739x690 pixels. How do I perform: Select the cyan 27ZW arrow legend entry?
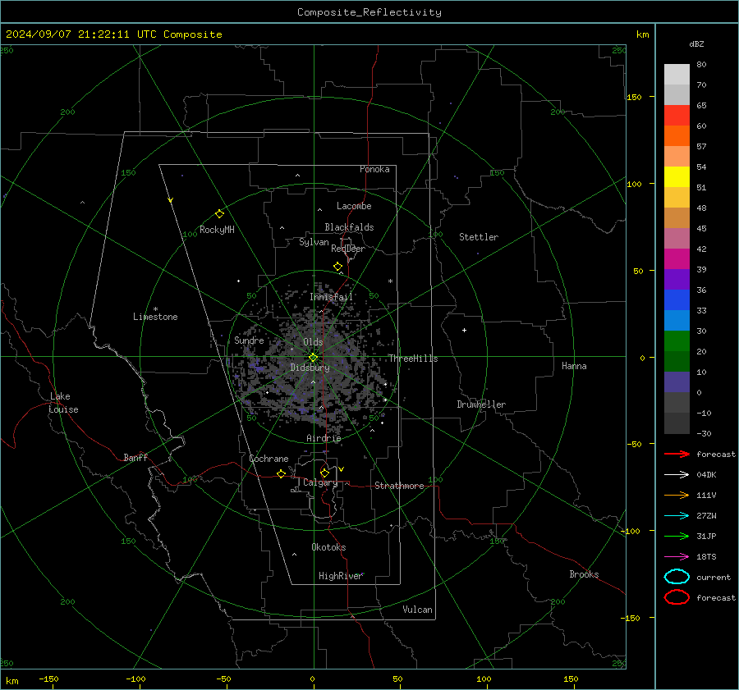(677, 516)
